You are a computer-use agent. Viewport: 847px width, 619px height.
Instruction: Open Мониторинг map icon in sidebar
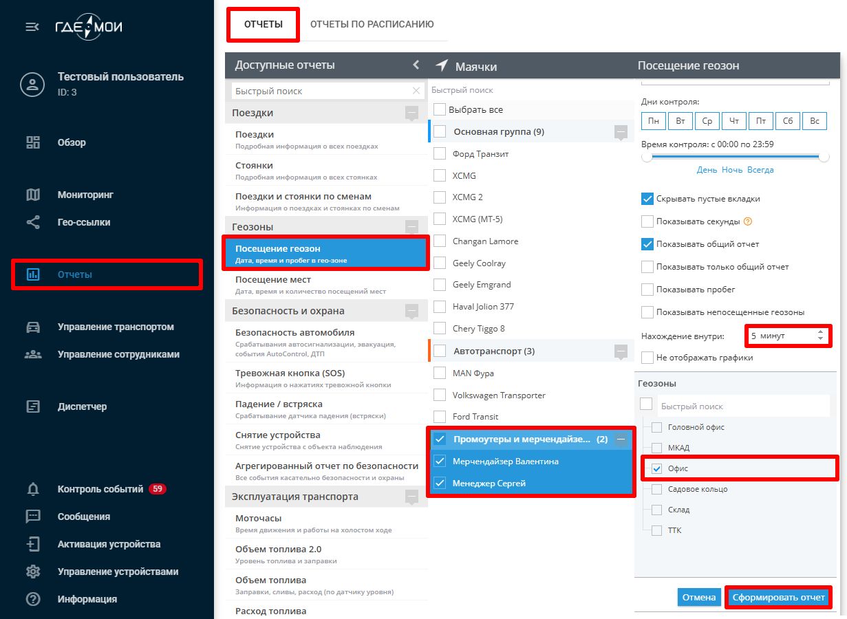(33, 195)
